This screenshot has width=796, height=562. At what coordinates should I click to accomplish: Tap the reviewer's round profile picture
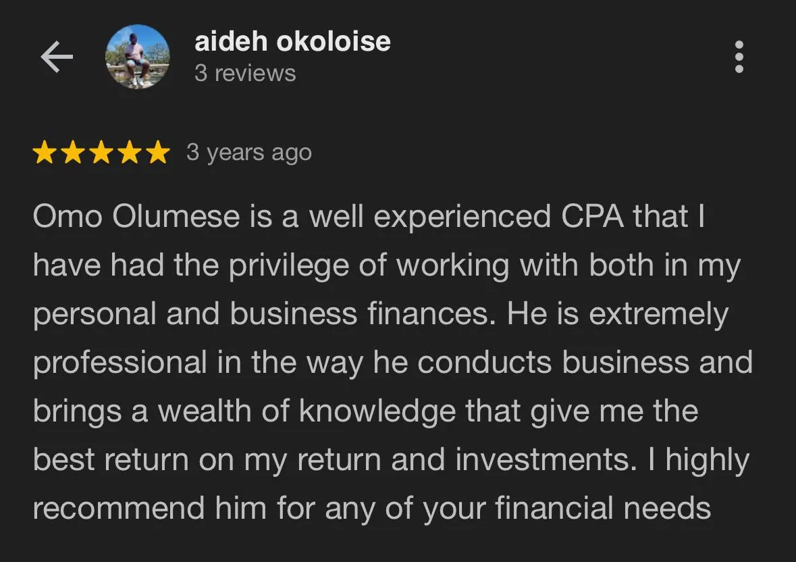coord(138,57)
